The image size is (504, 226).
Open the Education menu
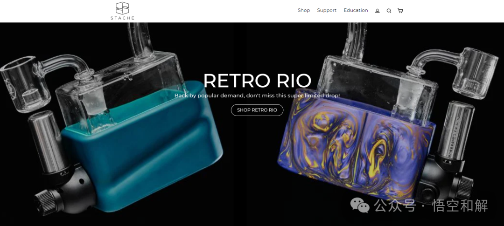[x=356, y=10]
